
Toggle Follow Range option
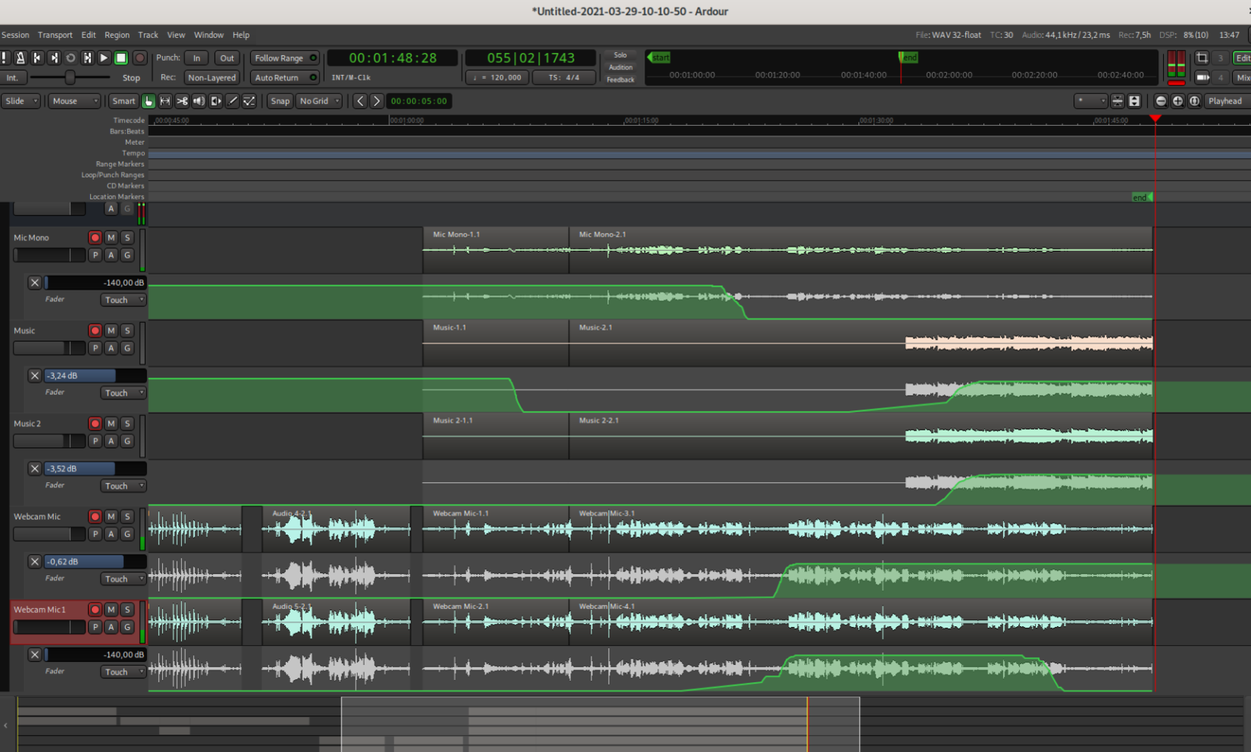285,58
